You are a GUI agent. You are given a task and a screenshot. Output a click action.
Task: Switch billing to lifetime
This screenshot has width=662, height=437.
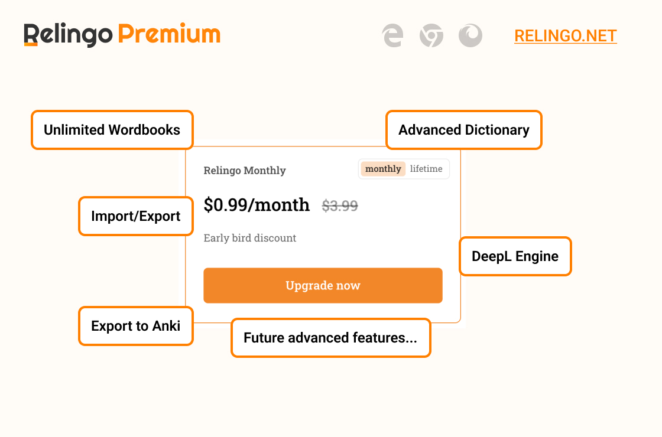coord(426,169)
